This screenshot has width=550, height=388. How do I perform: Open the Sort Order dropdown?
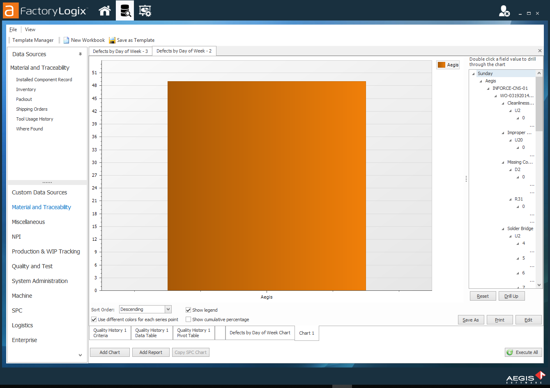click(168, 309)
